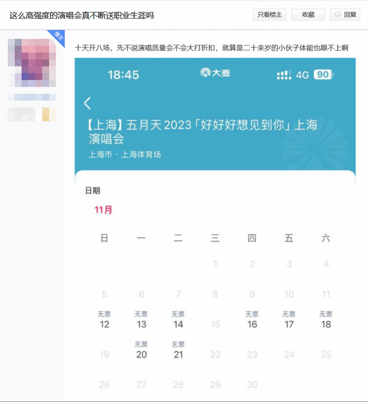Select date 20 in calendar
The height and width of the screenshot is (402, 368).
(141, 350)
